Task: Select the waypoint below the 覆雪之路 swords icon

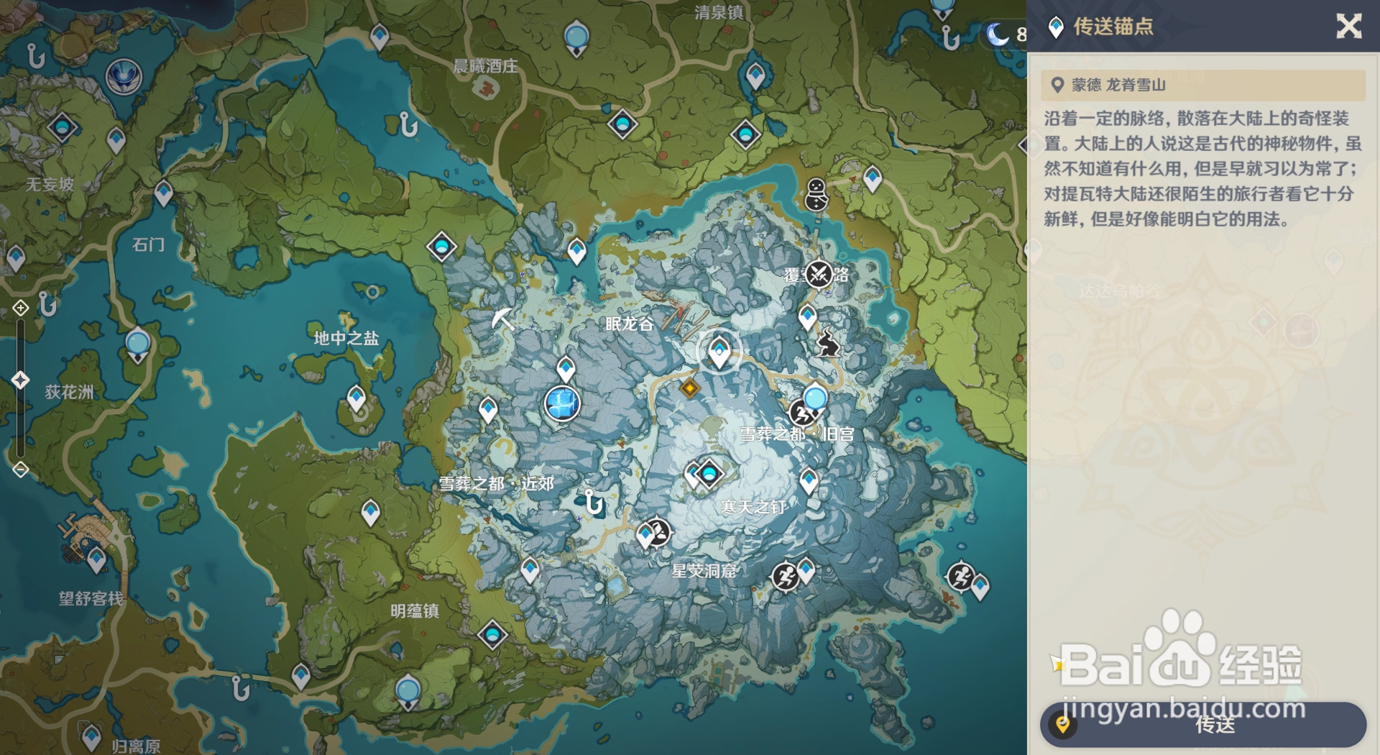Action: click(808, 317)
